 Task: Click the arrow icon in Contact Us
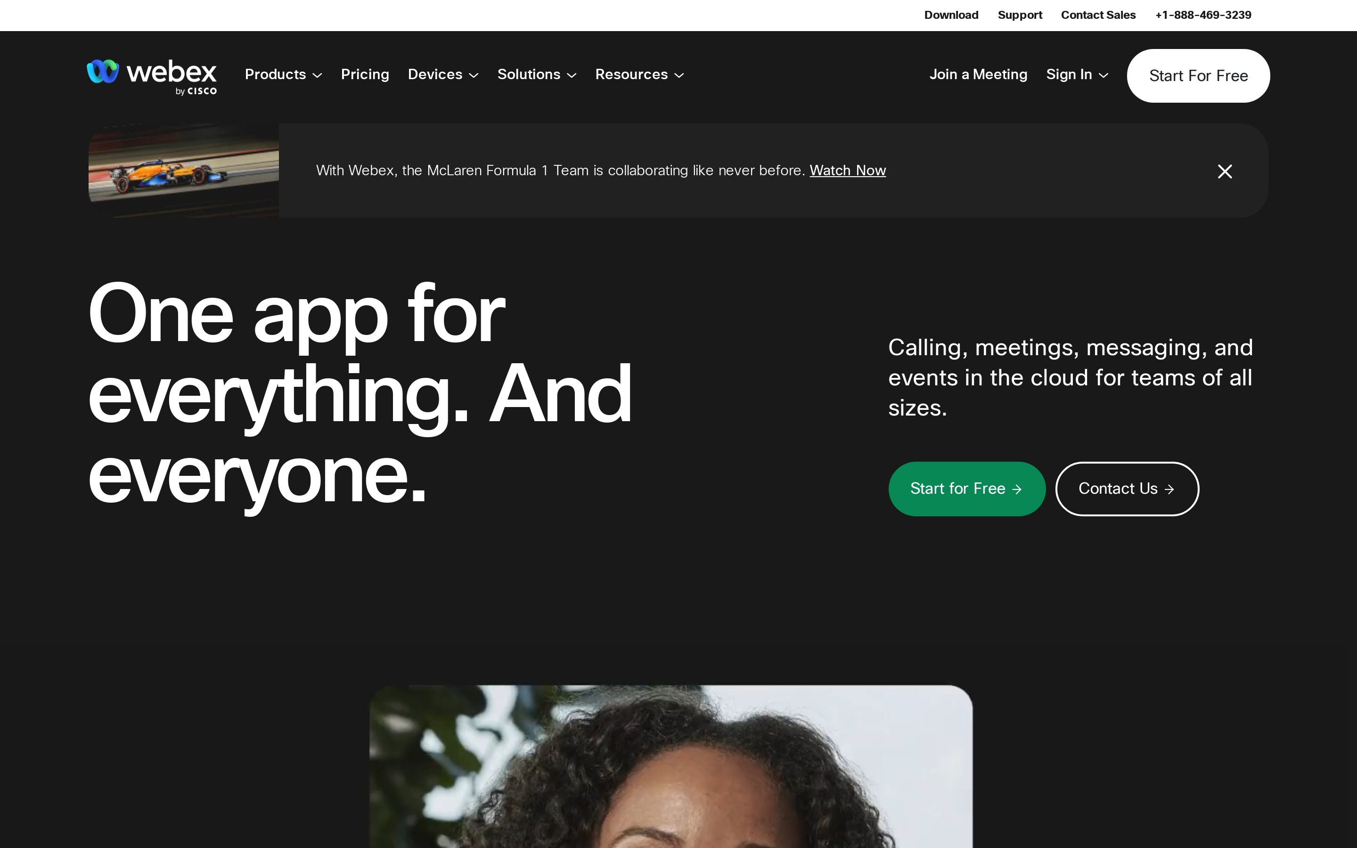[1169, 489]
